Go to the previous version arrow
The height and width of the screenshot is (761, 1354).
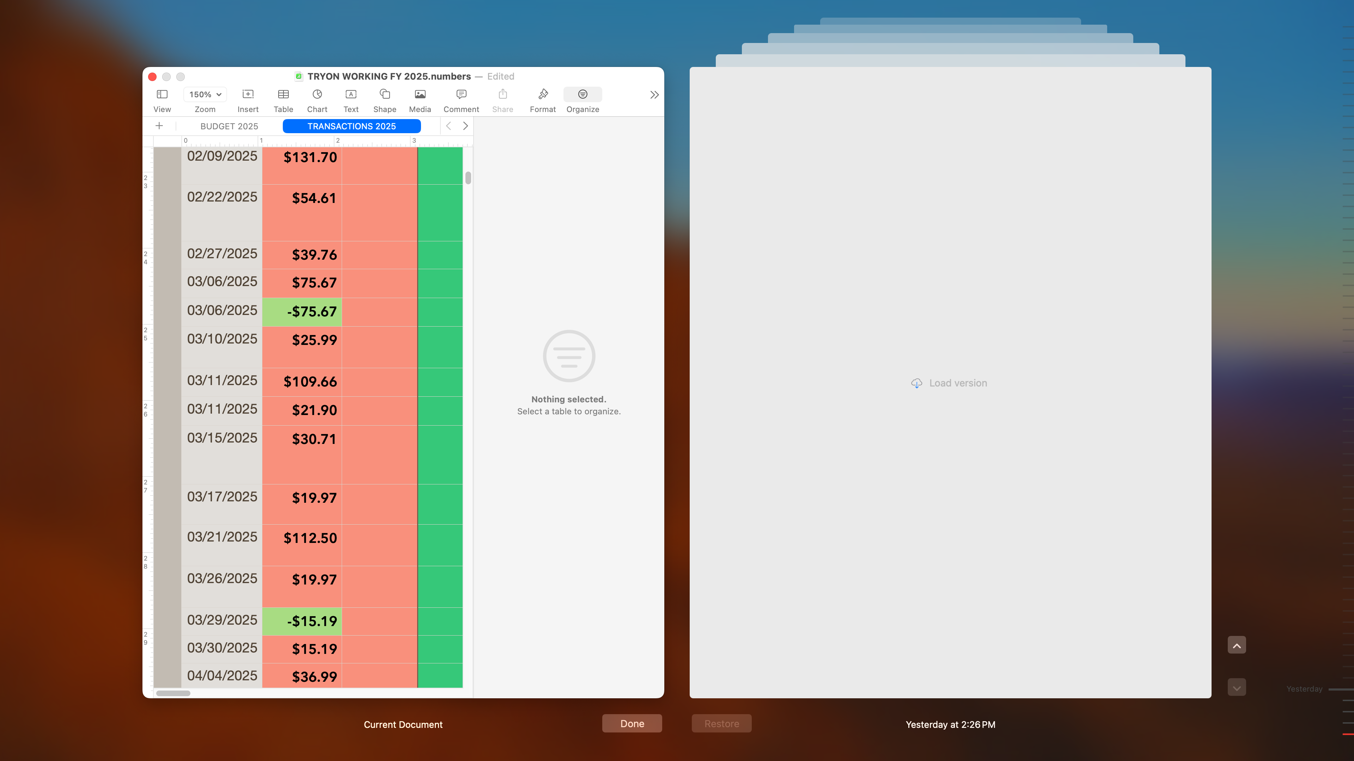(1236, 645)
